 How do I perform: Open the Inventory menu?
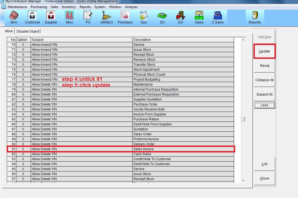pos(69,7)
